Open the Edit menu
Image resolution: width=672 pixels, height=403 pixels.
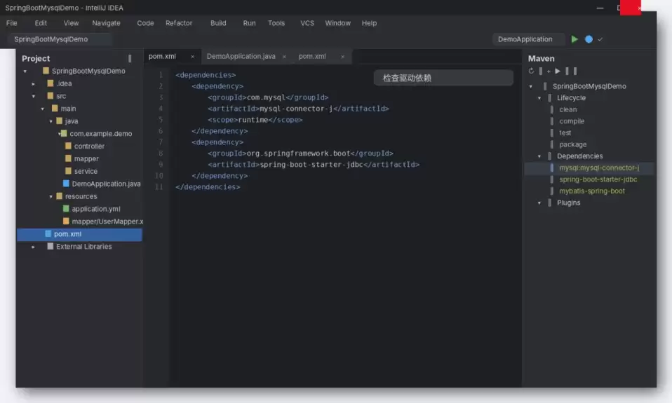(x=41, y=23)
